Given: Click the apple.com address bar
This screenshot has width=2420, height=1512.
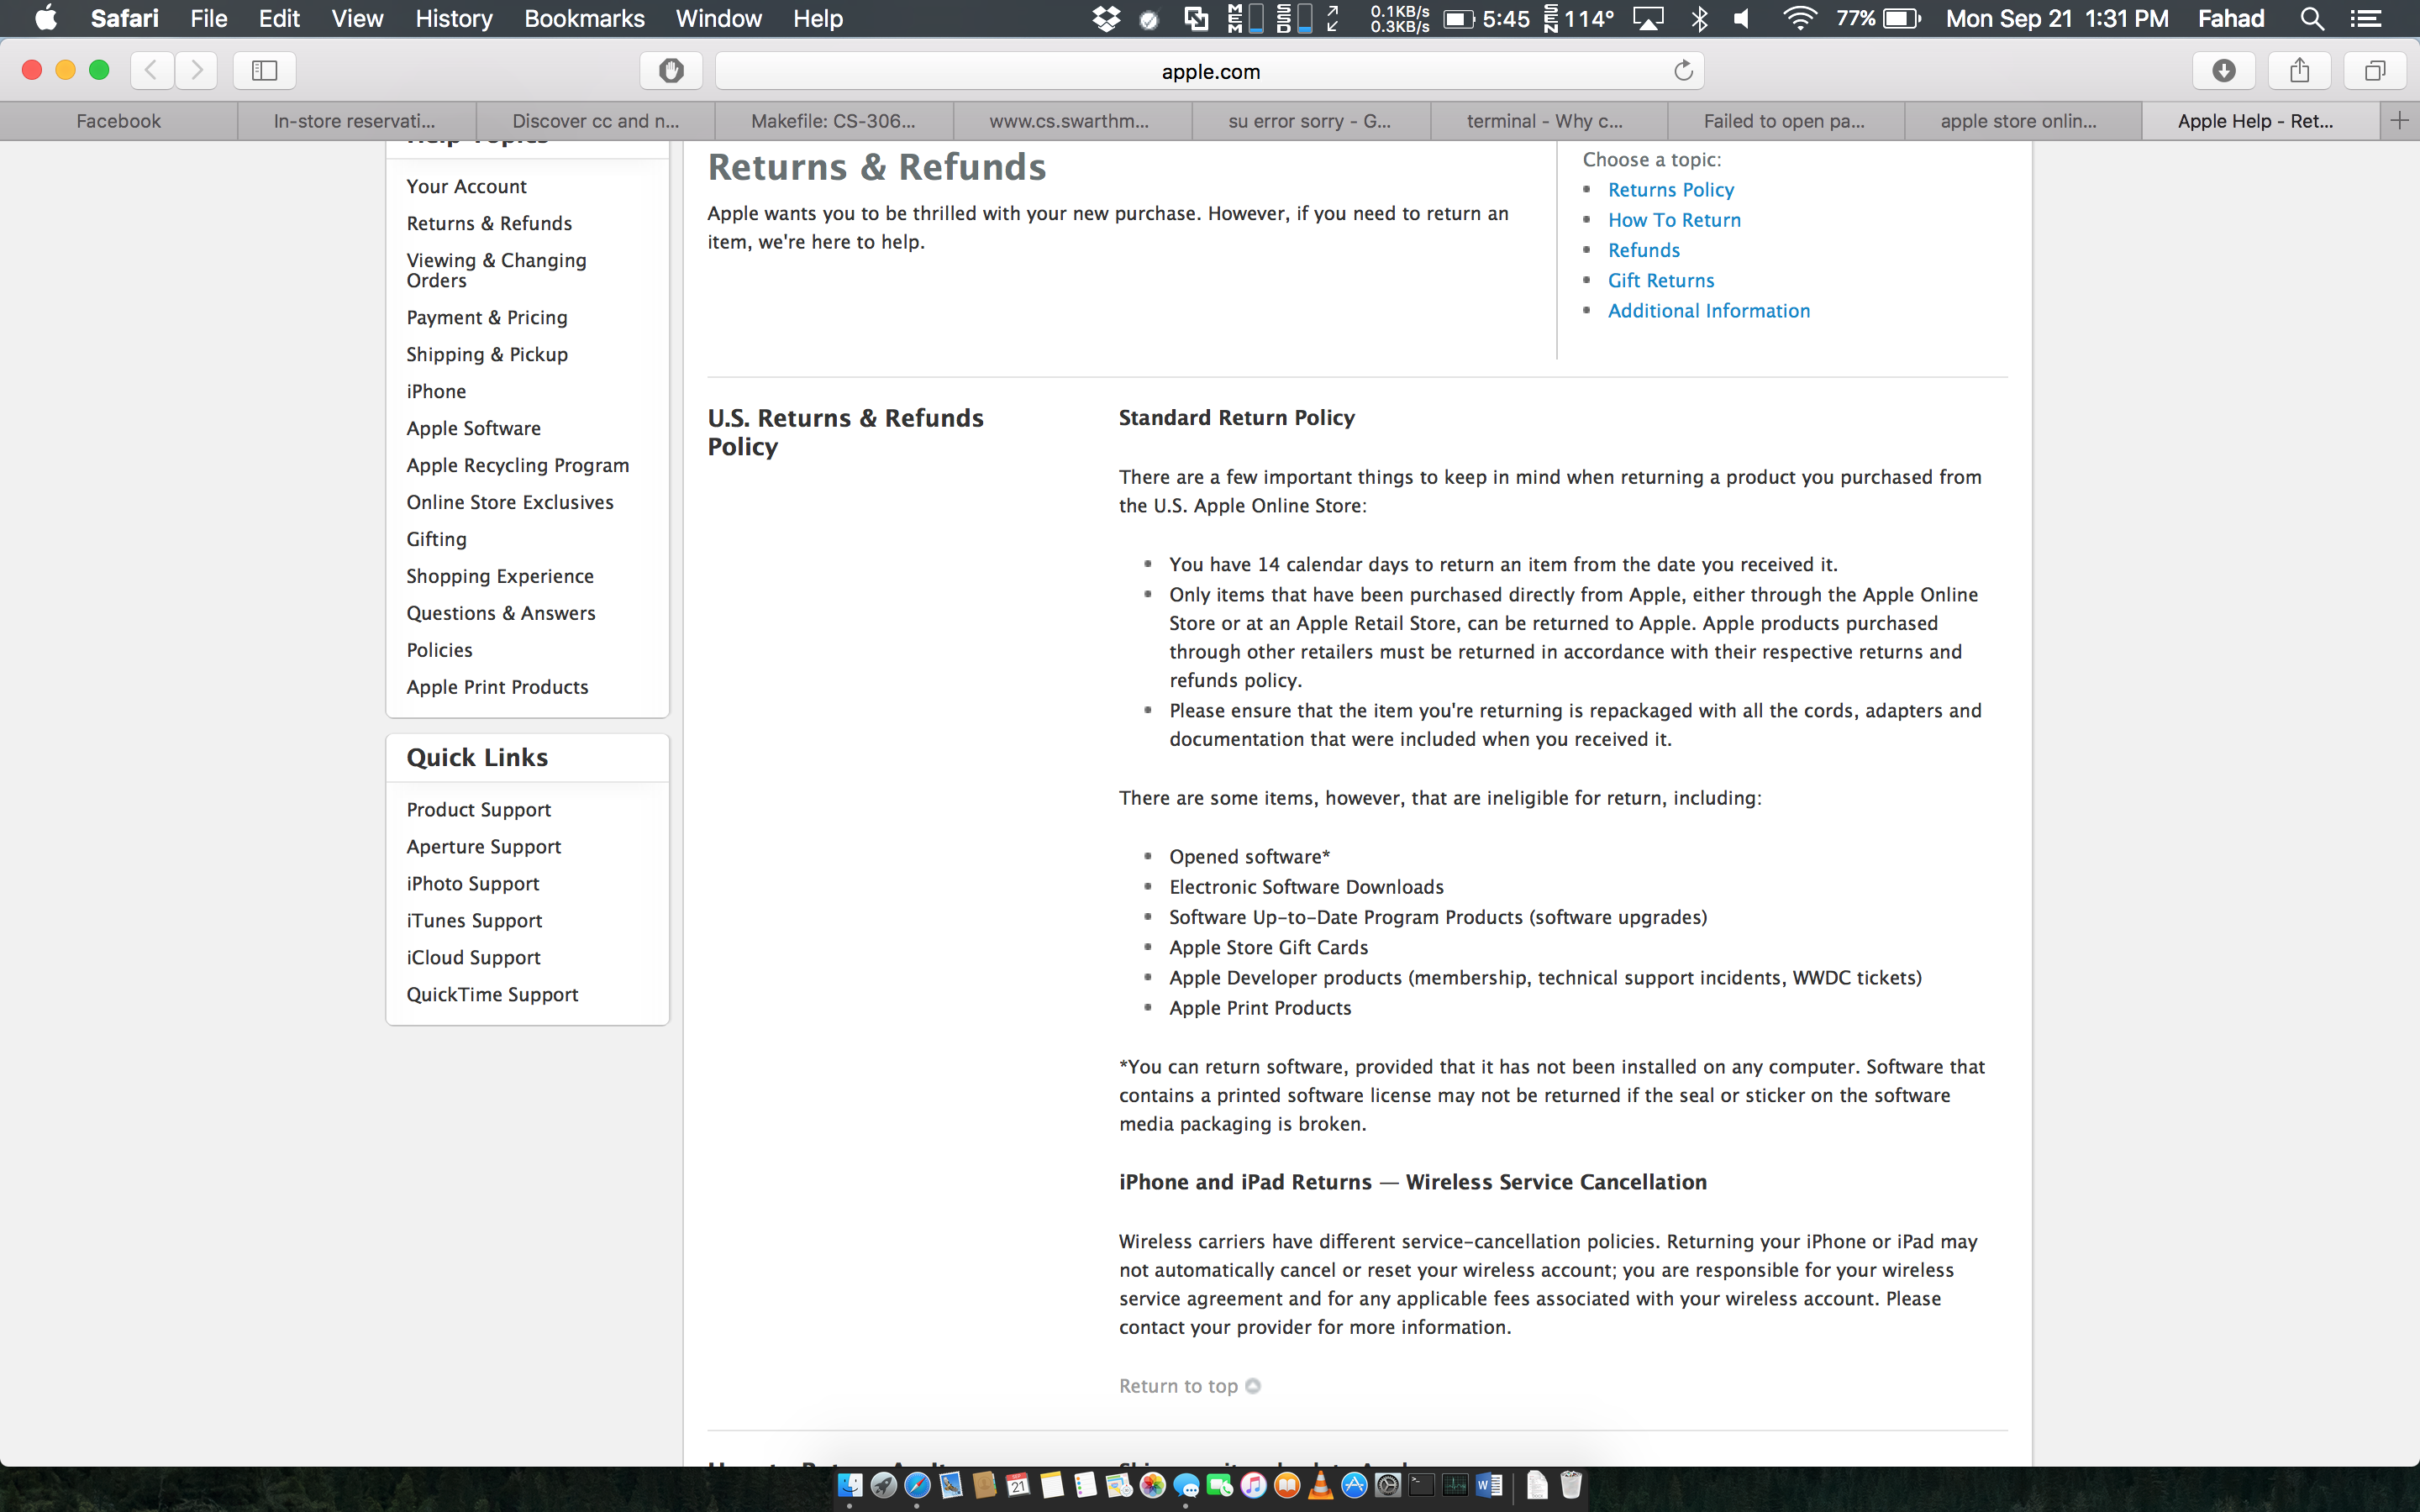Looking at the screenshot, I should (x=1210, y=71).
